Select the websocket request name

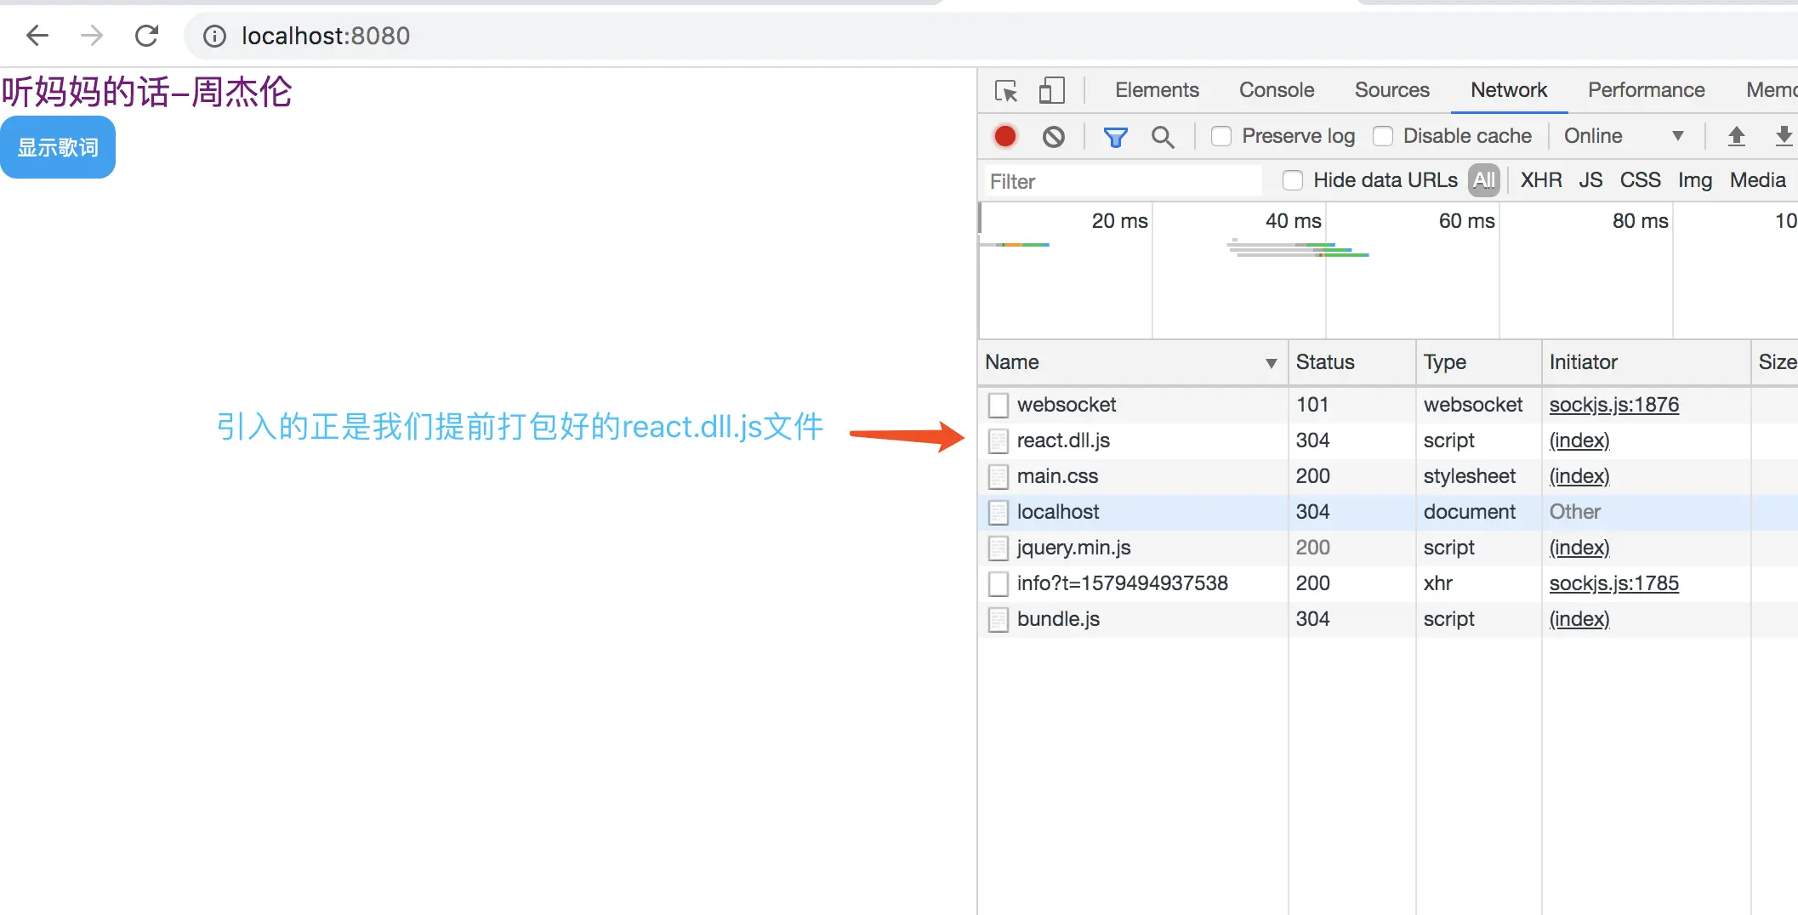[x=1067, y=405]
